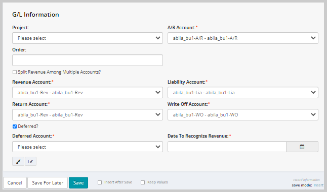
Task: Open the calendar date picker icon
Action: point(302,147)
